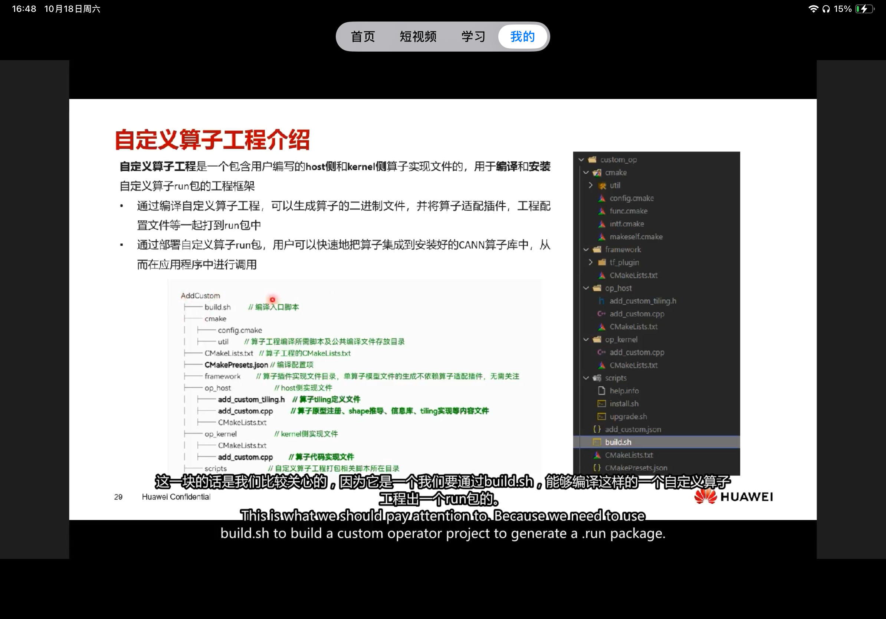Viewport: 886px width, 619px height.
Task: Collapse the cmake folder
Action: click(x=586, y=173)
